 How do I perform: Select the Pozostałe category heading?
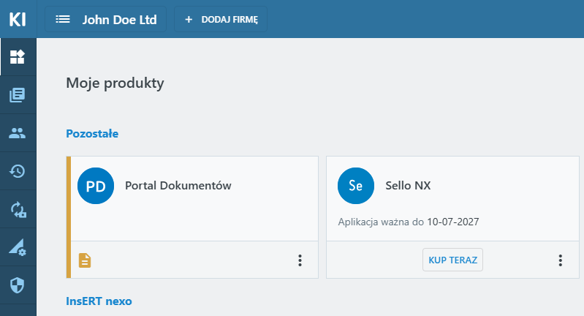[x=92, y=134]
